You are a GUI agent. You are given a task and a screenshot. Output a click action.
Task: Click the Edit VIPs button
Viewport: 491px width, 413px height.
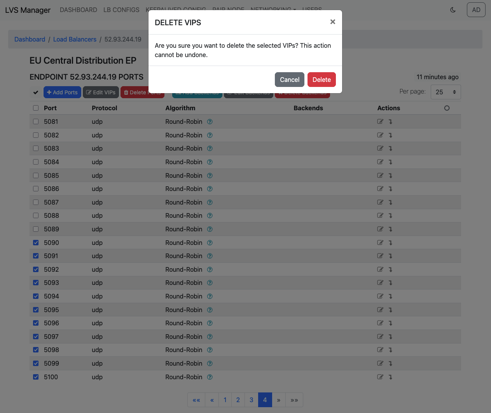pos(101,92)
